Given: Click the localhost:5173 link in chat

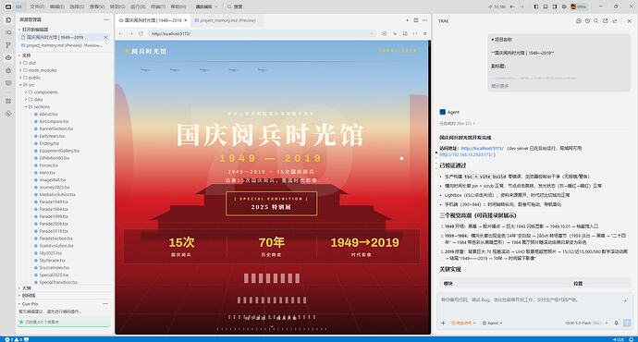Looking at the screenshot, I should tap(482, 149).
